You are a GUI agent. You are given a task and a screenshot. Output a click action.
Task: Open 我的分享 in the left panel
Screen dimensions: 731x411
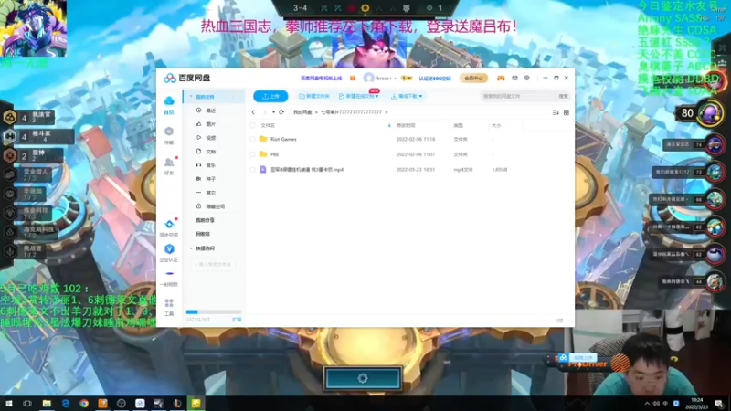[x=205, y=220]
